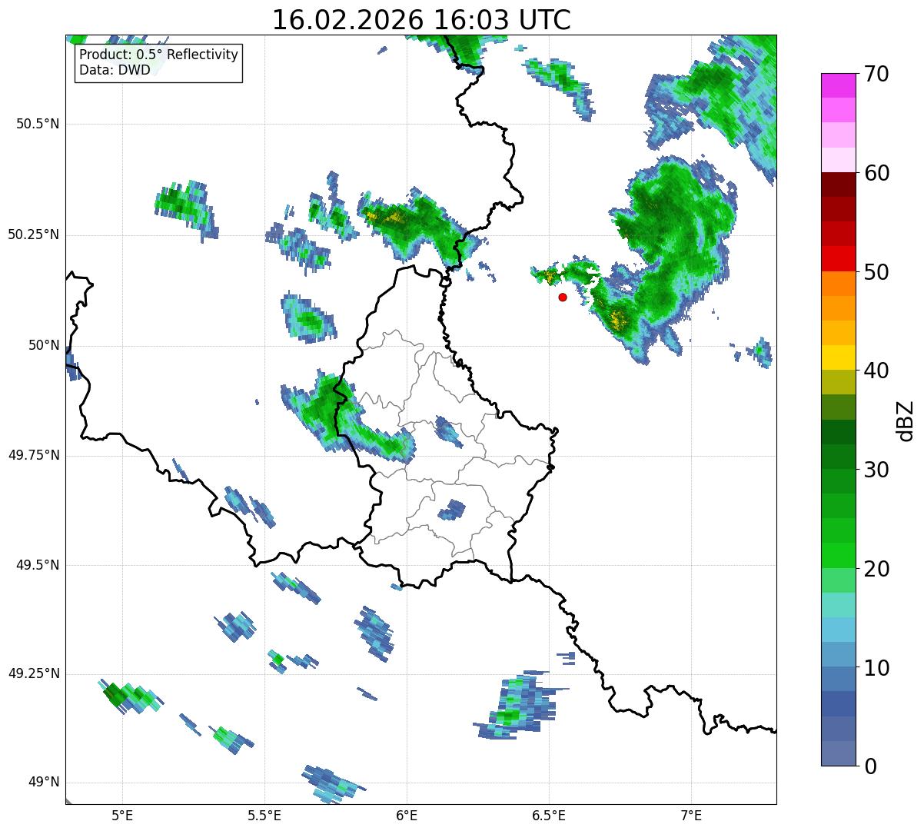Viewport: 924px width, 831px height.
Task: Click the colorbar 60 tick label
Action: point(876,173)
